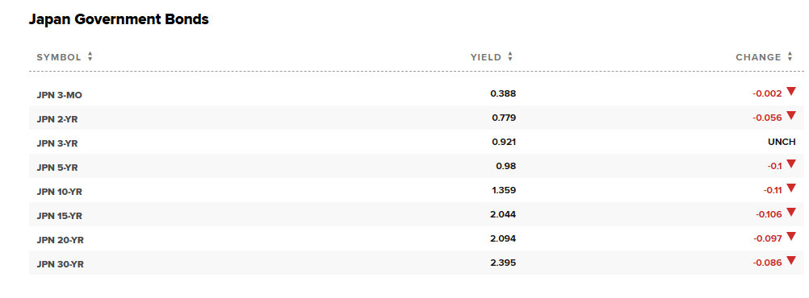809x298 pixels.
Task: Open the JPN 2-YR bond link
Action: click(x=57, y=119)
